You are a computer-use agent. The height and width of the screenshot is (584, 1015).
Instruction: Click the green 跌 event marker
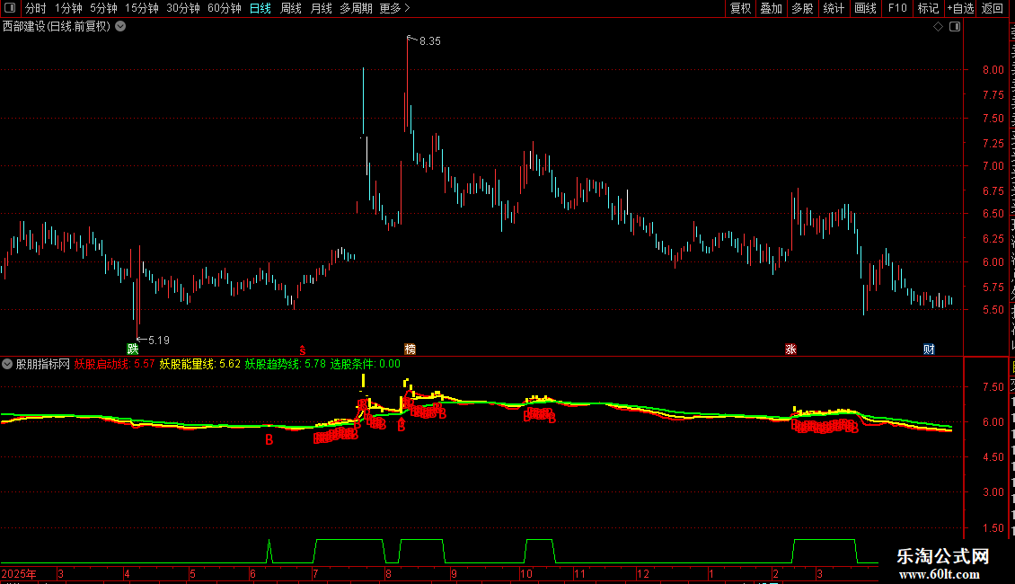(133, 349)
